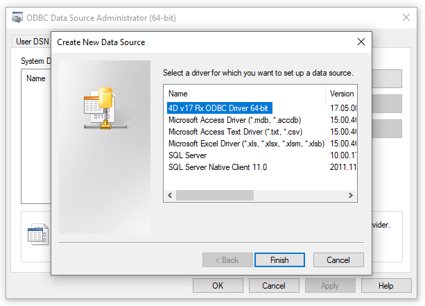Click the driver list scroll left arrow
This screenshot has width=425, height=306.
(x=170, y=196)
